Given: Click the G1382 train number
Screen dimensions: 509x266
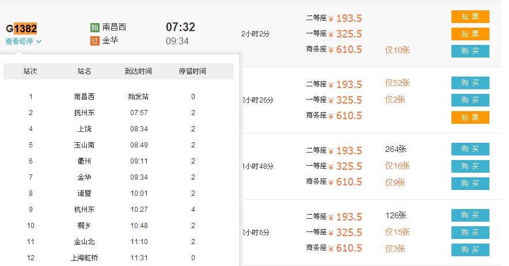Looking at the screenshot, I should coord(22,28).
